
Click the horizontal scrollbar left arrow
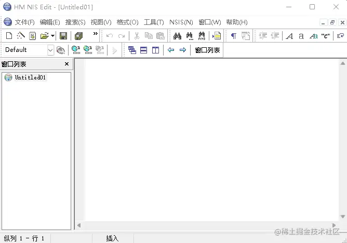(79, 225)
